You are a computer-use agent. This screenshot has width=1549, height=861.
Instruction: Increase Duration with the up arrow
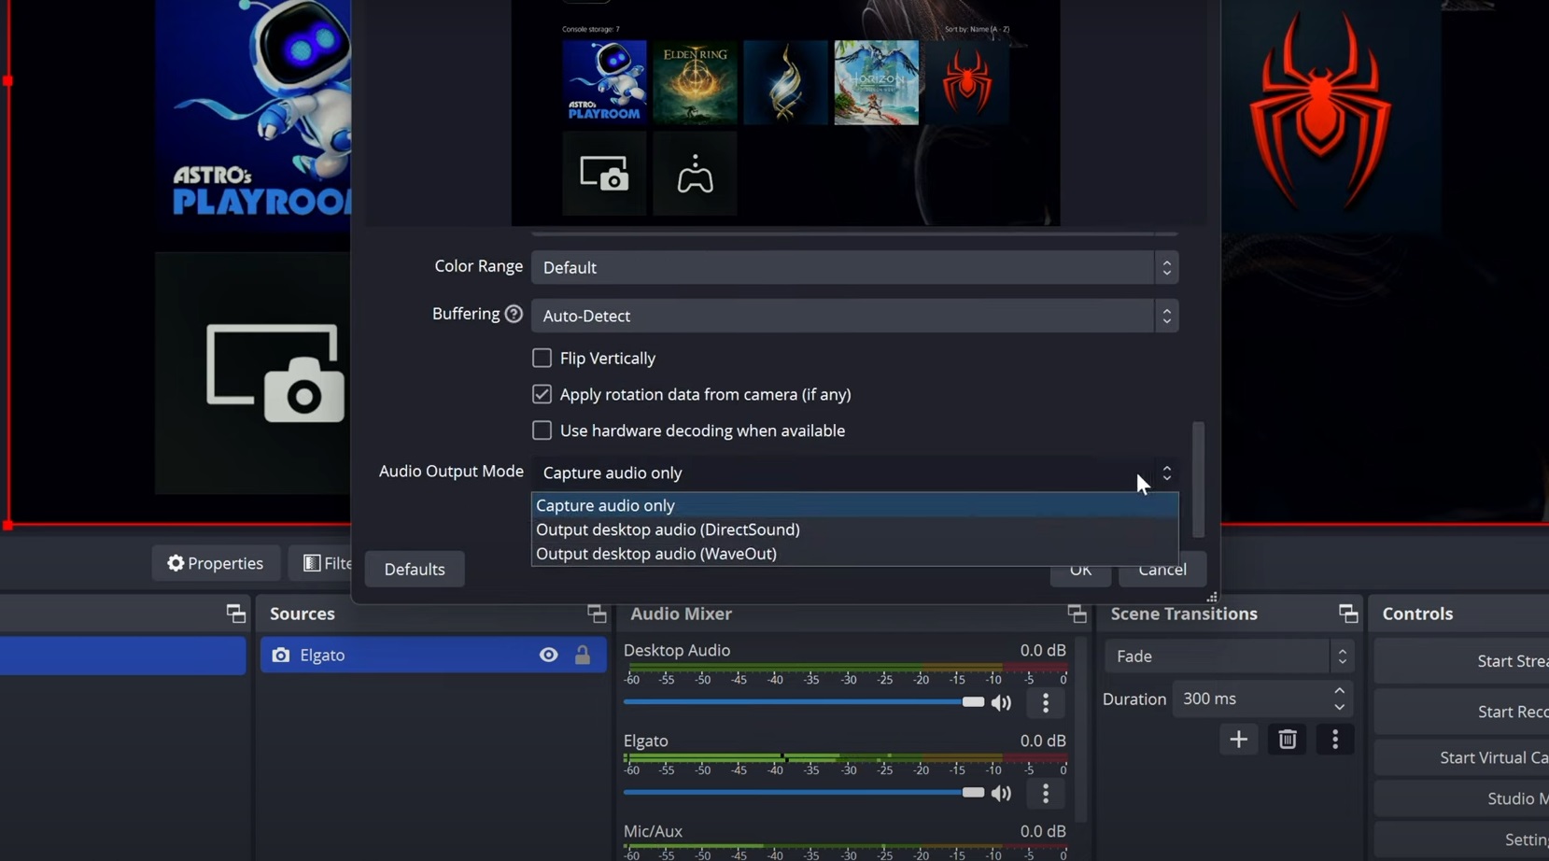coord(1340,691)
